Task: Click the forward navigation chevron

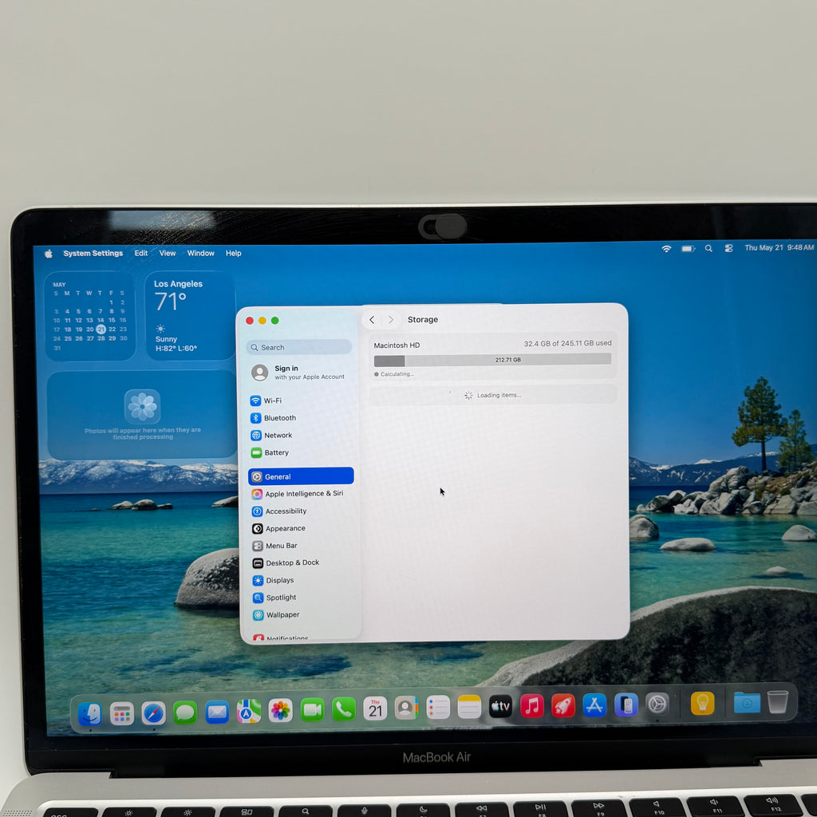Action: coord(391,319)
